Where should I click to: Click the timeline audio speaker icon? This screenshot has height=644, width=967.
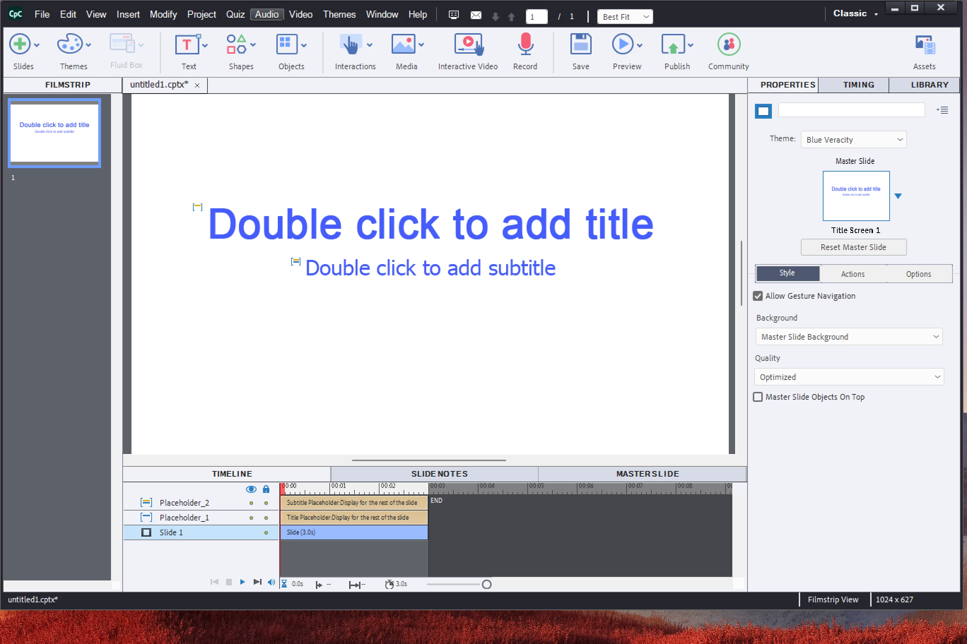tap(271, 583)
